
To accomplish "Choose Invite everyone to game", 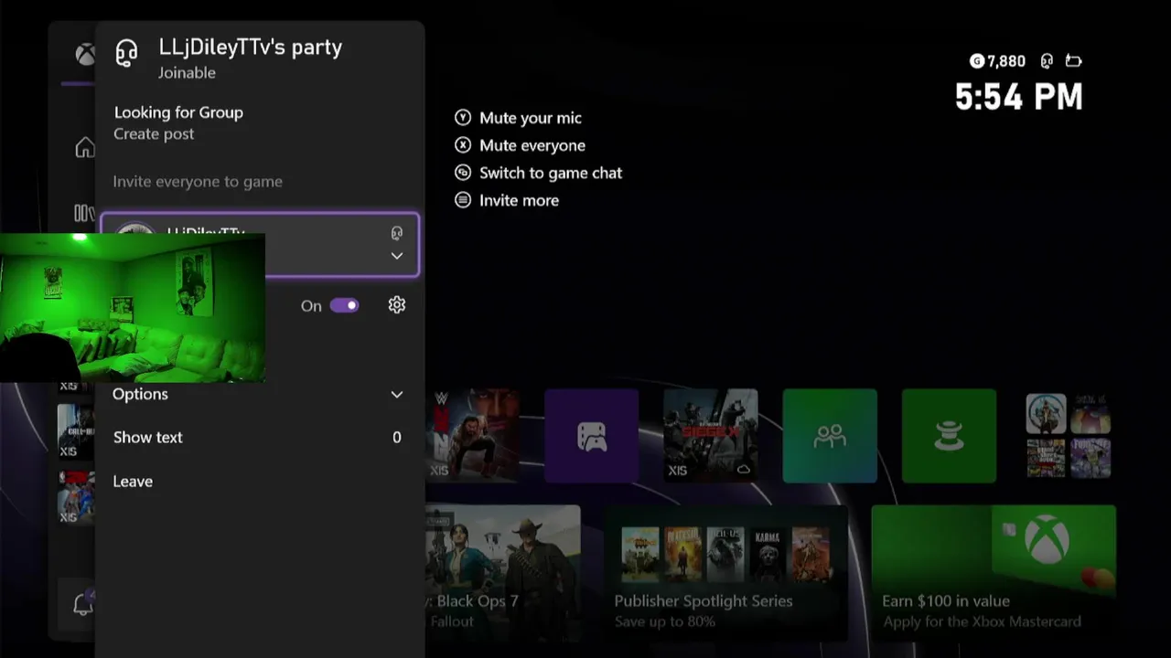I will pyautogui.click(x=198, y=182).
